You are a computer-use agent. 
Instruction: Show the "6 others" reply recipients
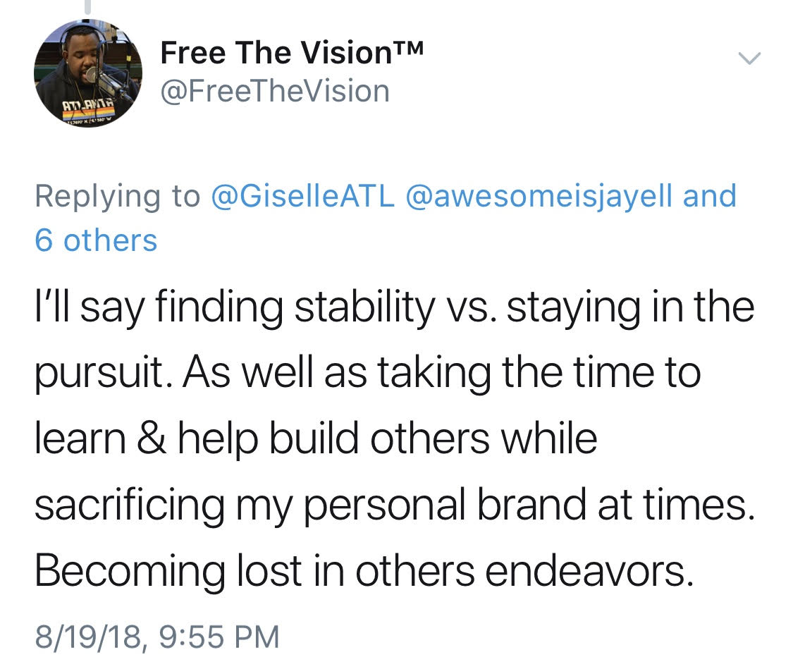click(x=96, y=241)
